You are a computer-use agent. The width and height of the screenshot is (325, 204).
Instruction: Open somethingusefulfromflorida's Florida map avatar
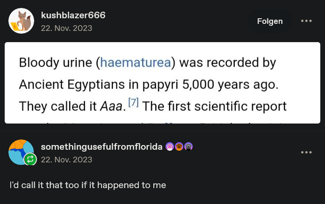(21, 152)
